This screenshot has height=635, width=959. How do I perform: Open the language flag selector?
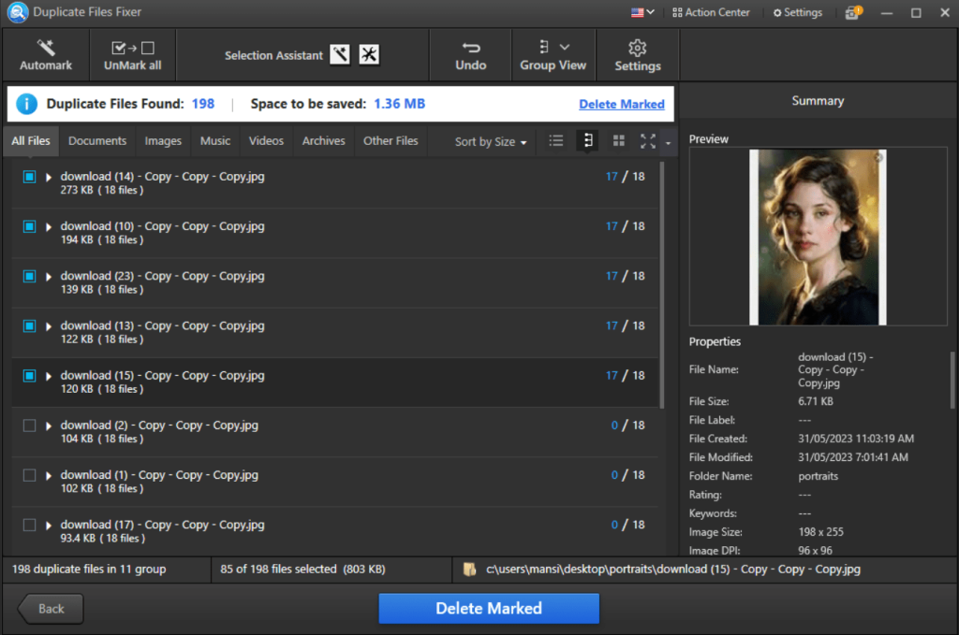pos(642,12)
